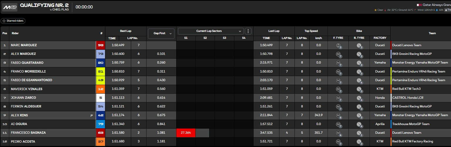Click the km/h sub-header
Image resolution: width=451 pixels, height=147 pixels.
pyautogui.click(x=319, y=38)
